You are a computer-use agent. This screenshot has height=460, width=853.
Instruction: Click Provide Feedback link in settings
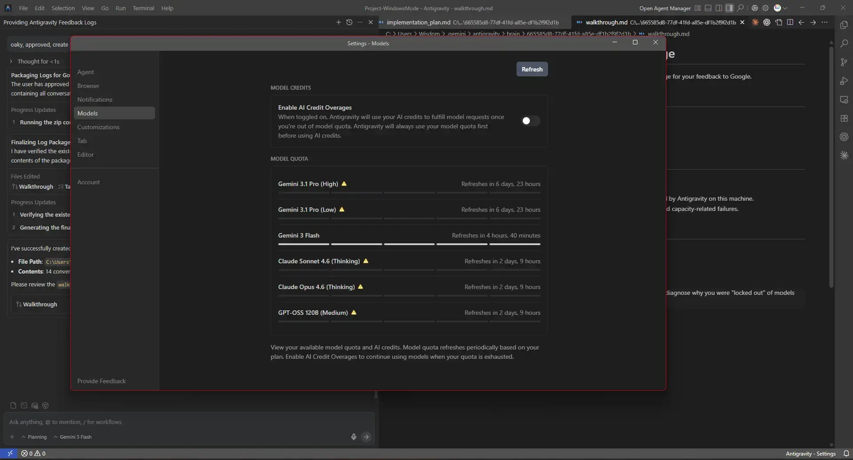tap(101, 381)
